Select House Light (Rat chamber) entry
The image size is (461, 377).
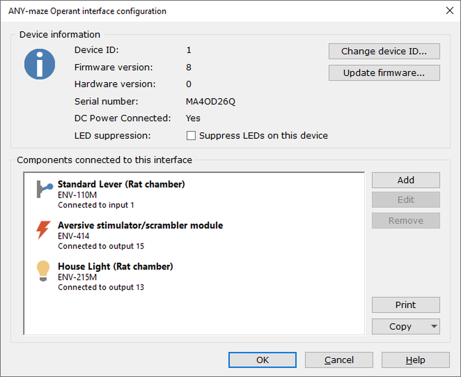pyautogui.click(x=115, y=267)
